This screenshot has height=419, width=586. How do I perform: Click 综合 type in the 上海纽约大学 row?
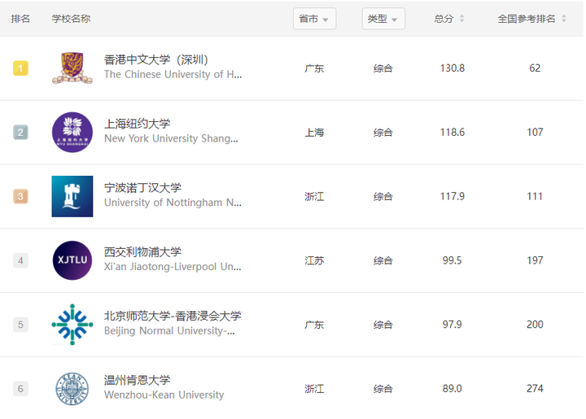383,133
